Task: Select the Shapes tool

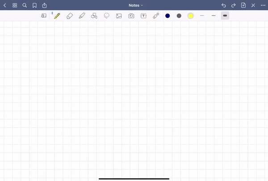Action: pos(94,16)
